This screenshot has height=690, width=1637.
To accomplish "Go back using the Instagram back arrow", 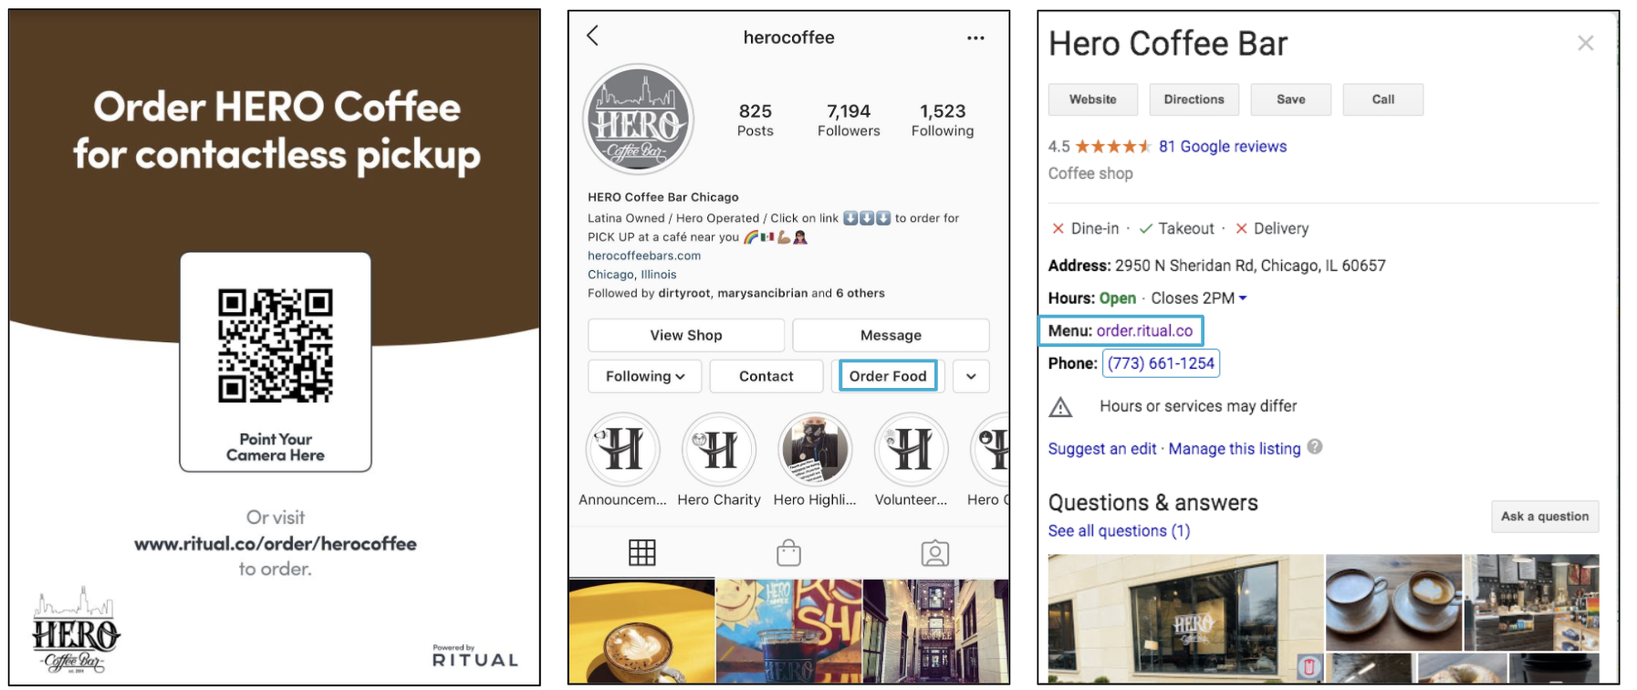I will tap(592, 36).
